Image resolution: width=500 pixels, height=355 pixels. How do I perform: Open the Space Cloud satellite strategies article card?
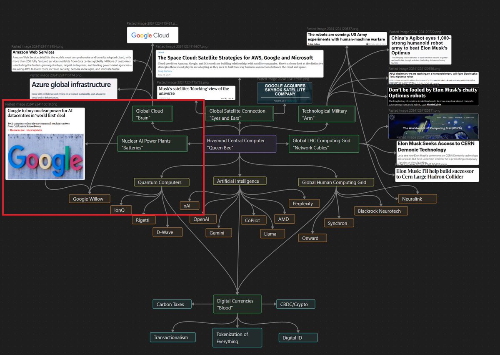click(240, 63)
